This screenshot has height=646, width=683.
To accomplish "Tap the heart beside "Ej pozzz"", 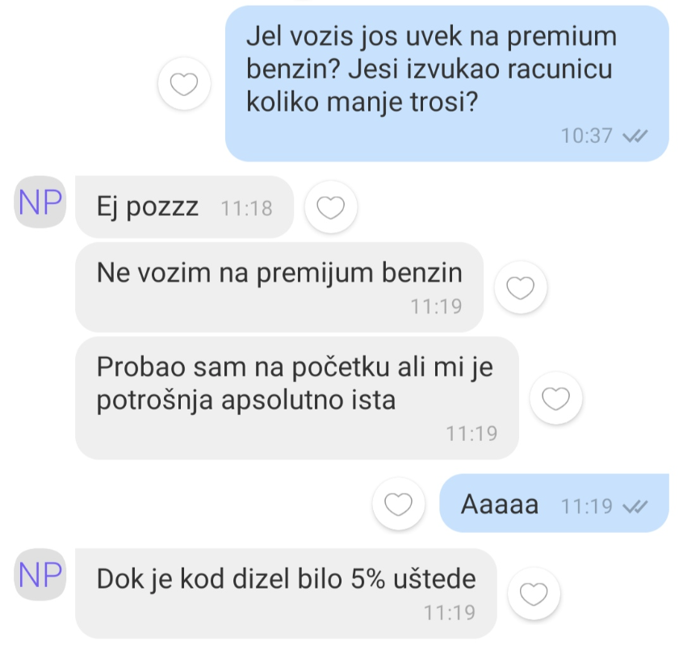I will [331, 207].
